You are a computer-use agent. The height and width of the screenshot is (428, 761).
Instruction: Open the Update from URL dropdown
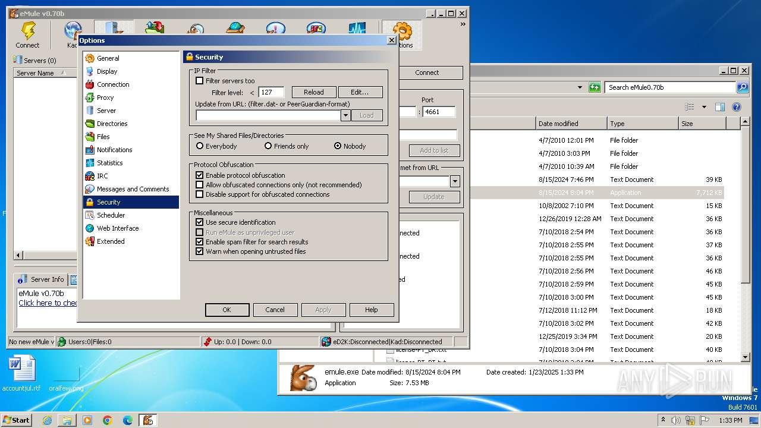click(345, 115)
